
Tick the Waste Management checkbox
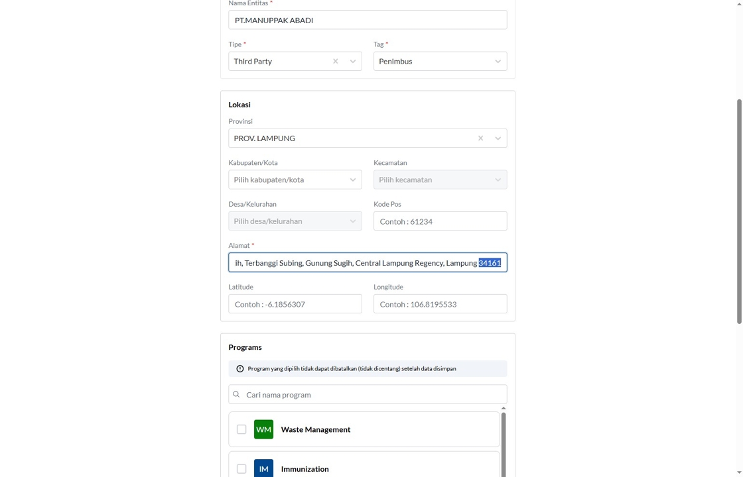click(241, 429)
